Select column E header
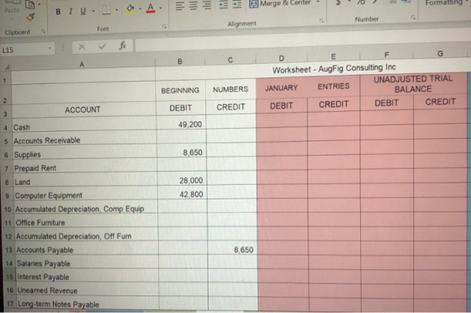This screenshot has width=471, height=313. (x=333, y=56)
